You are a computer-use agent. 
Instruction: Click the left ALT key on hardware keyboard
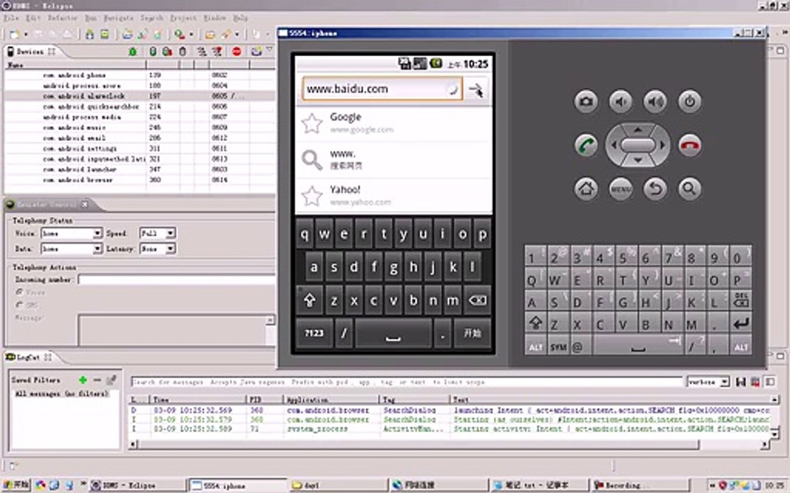tap(536, 346)
